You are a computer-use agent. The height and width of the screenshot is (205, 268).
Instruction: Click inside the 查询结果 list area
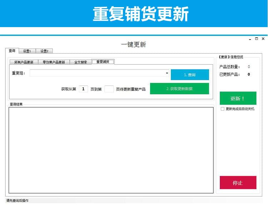tap(111, 150)
